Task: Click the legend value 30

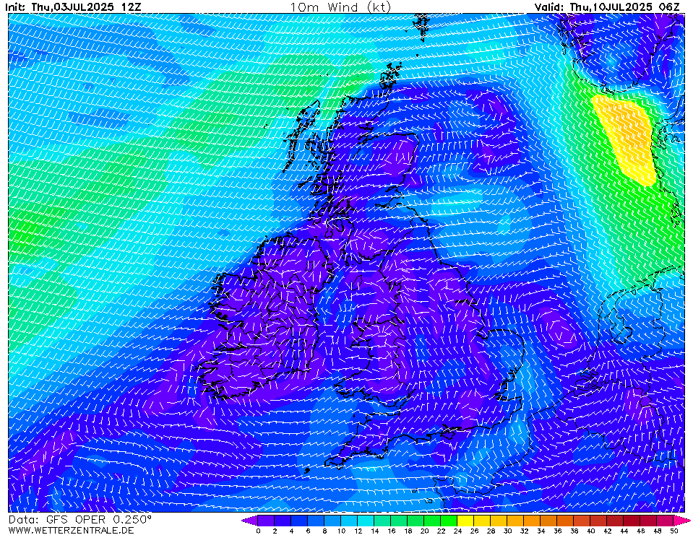Action: [507, 531]
